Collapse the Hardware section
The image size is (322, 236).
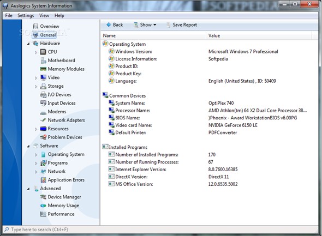coord(28,44)
